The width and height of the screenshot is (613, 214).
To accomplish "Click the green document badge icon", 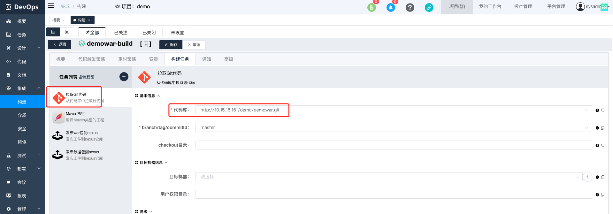I will pyautogui.click(x=372, y=7).
